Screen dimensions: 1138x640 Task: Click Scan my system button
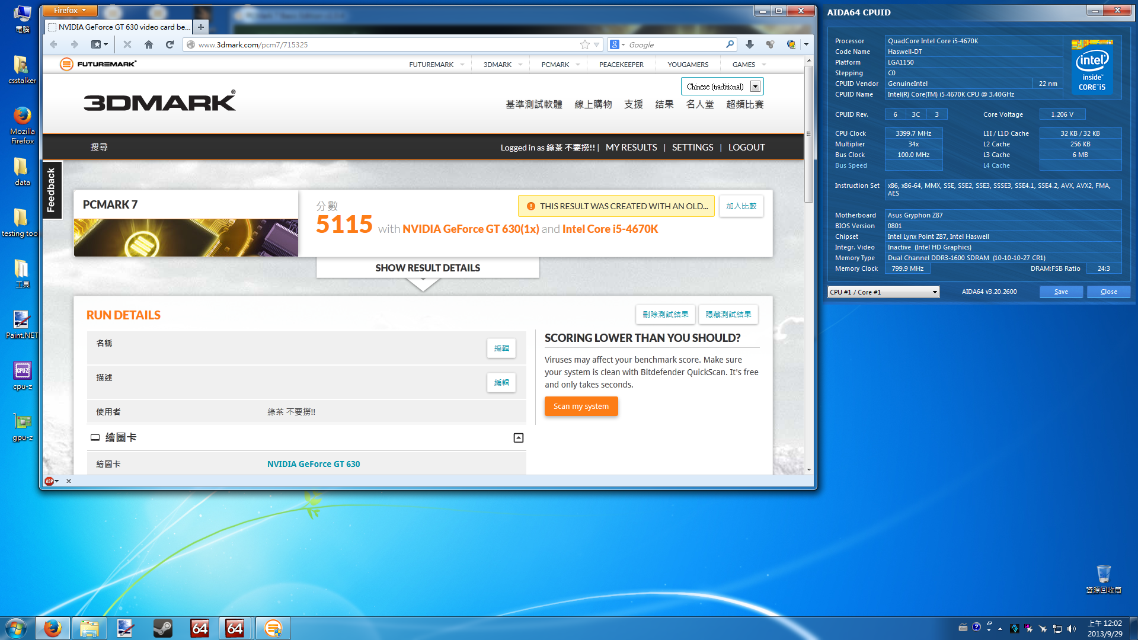[x=581, y=407]
